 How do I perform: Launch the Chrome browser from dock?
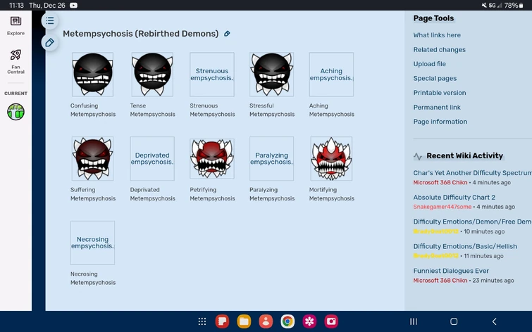pos(287,321)
